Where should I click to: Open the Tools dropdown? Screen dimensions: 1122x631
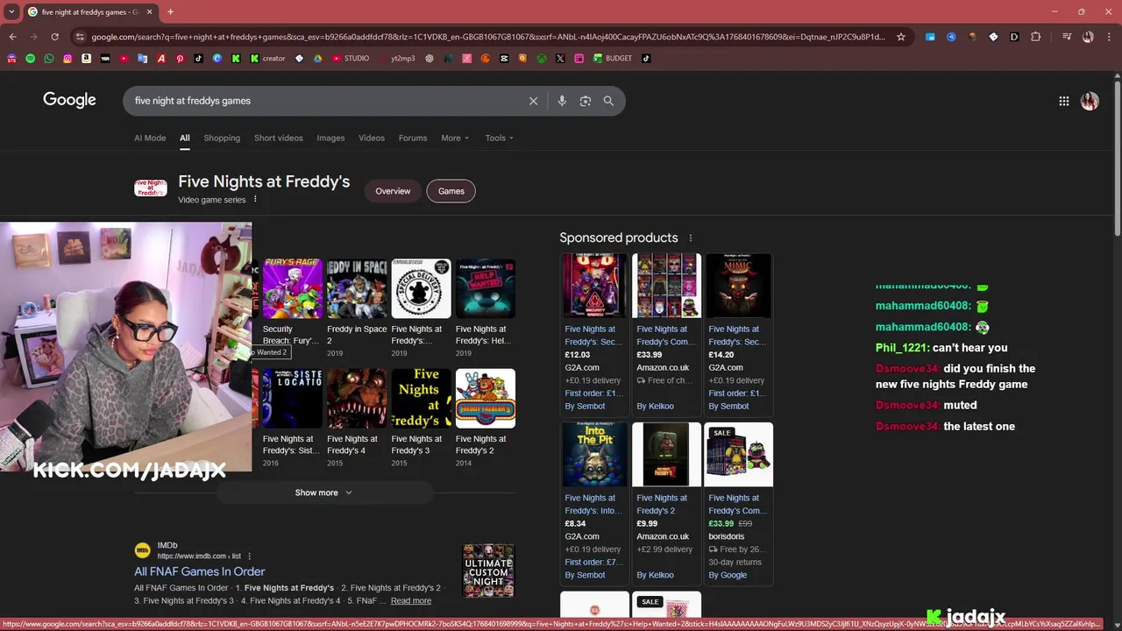pyautogui.click(x=500, y=138)
